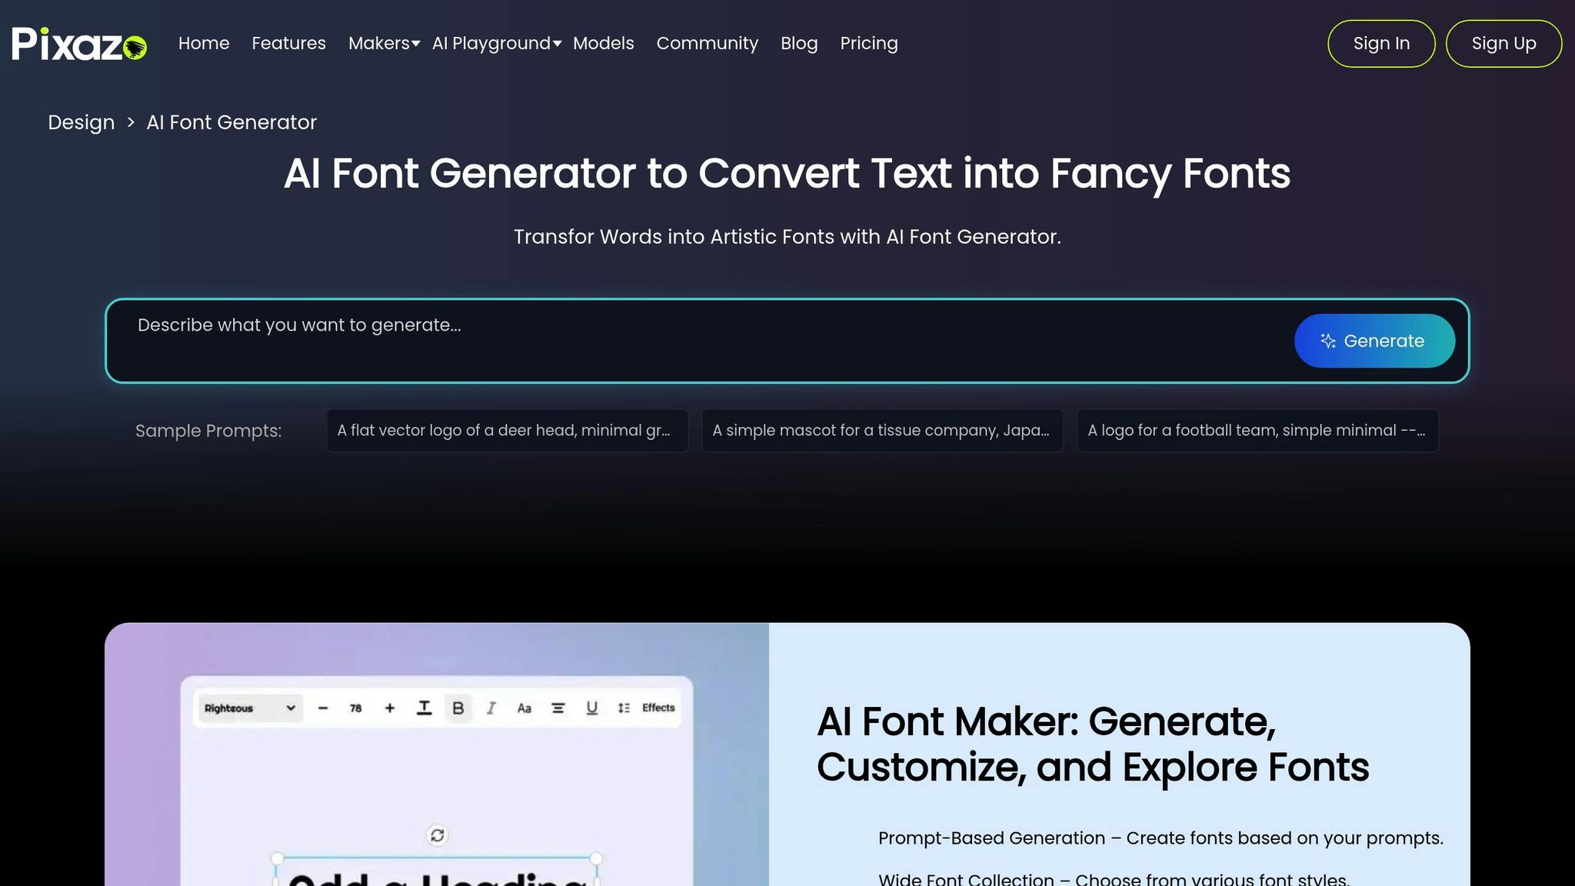
Task: Select the deer head logo sample prompt
Action: (x=507, y=431)
